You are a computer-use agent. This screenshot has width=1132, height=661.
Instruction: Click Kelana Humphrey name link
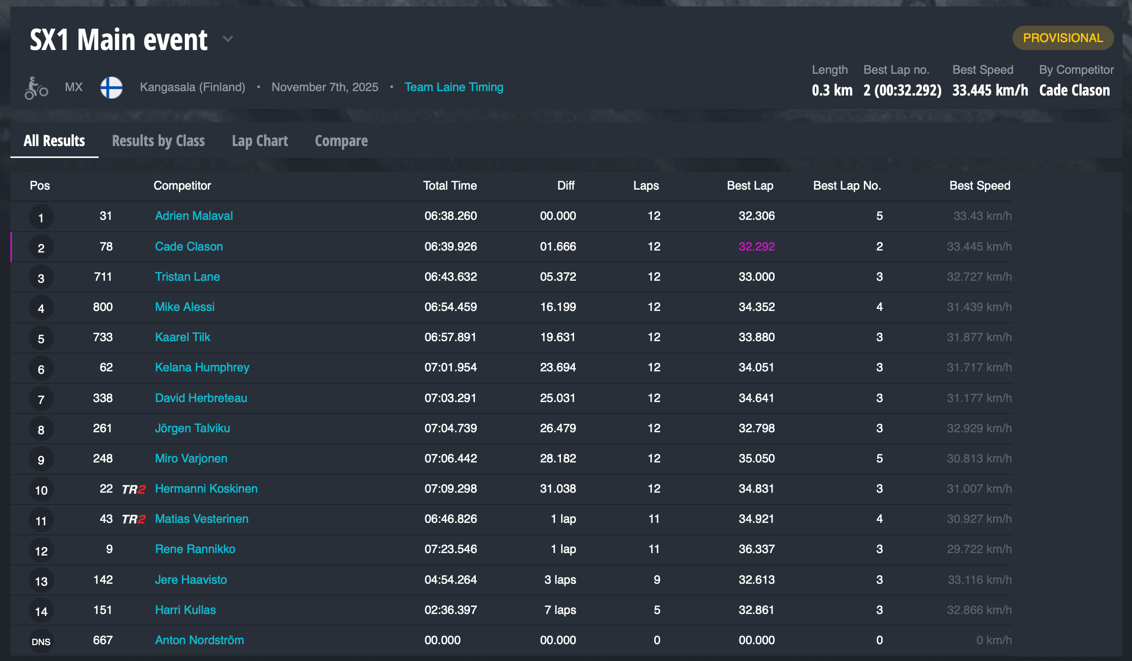pos(202,367)
